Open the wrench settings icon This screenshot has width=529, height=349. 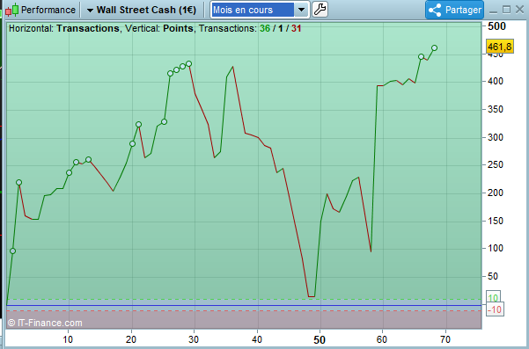click(x=320, y=10)
